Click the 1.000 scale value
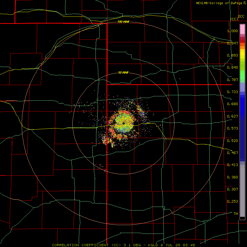 click(x=232, y=31)
